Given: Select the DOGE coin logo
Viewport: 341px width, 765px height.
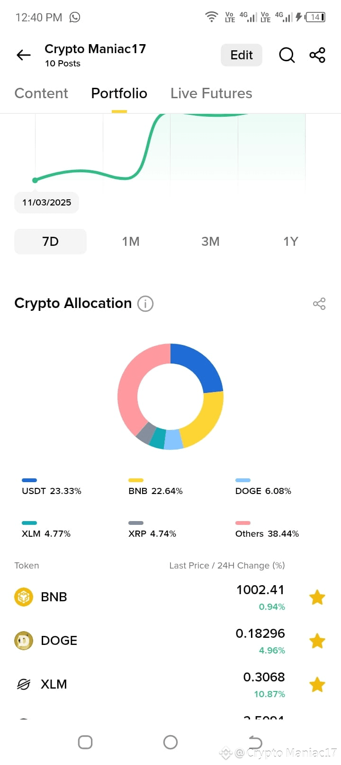Looking at the screenshot, I should click(23, 640).
